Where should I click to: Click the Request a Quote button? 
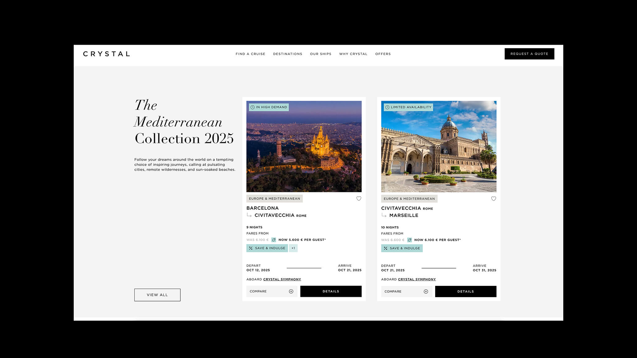click(529, 54)
